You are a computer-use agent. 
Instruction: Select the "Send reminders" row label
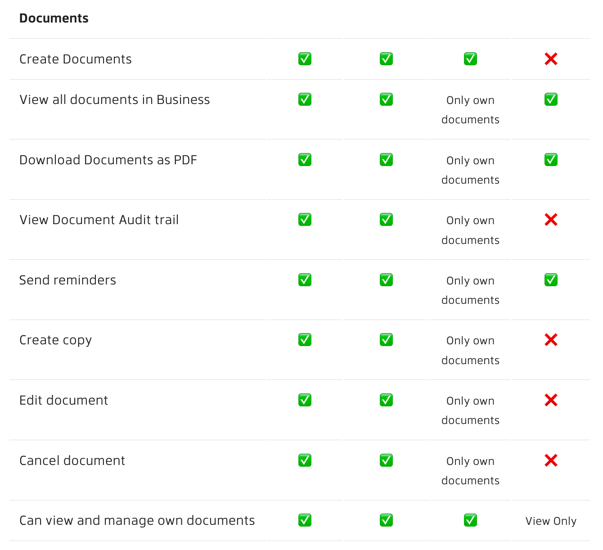coord(68,280)
